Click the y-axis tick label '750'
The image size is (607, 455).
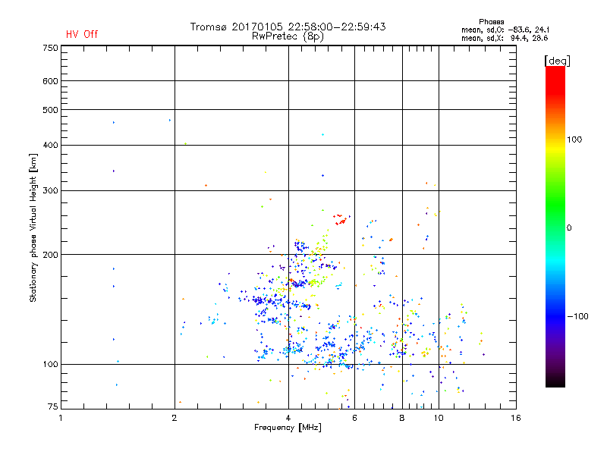tap(50, 48)
